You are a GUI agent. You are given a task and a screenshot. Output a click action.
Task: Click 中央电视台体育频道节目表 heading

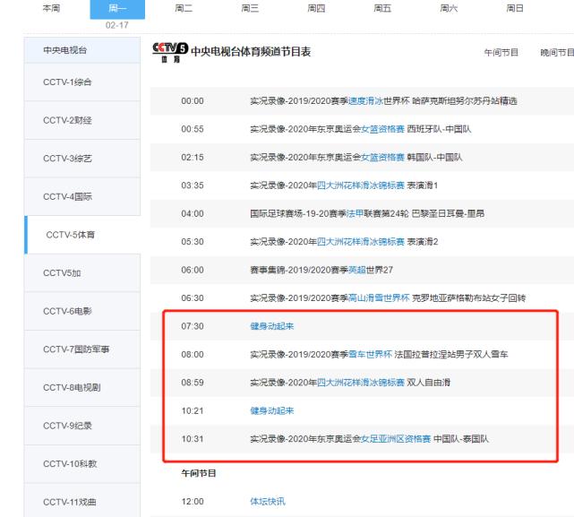[251, 52]
